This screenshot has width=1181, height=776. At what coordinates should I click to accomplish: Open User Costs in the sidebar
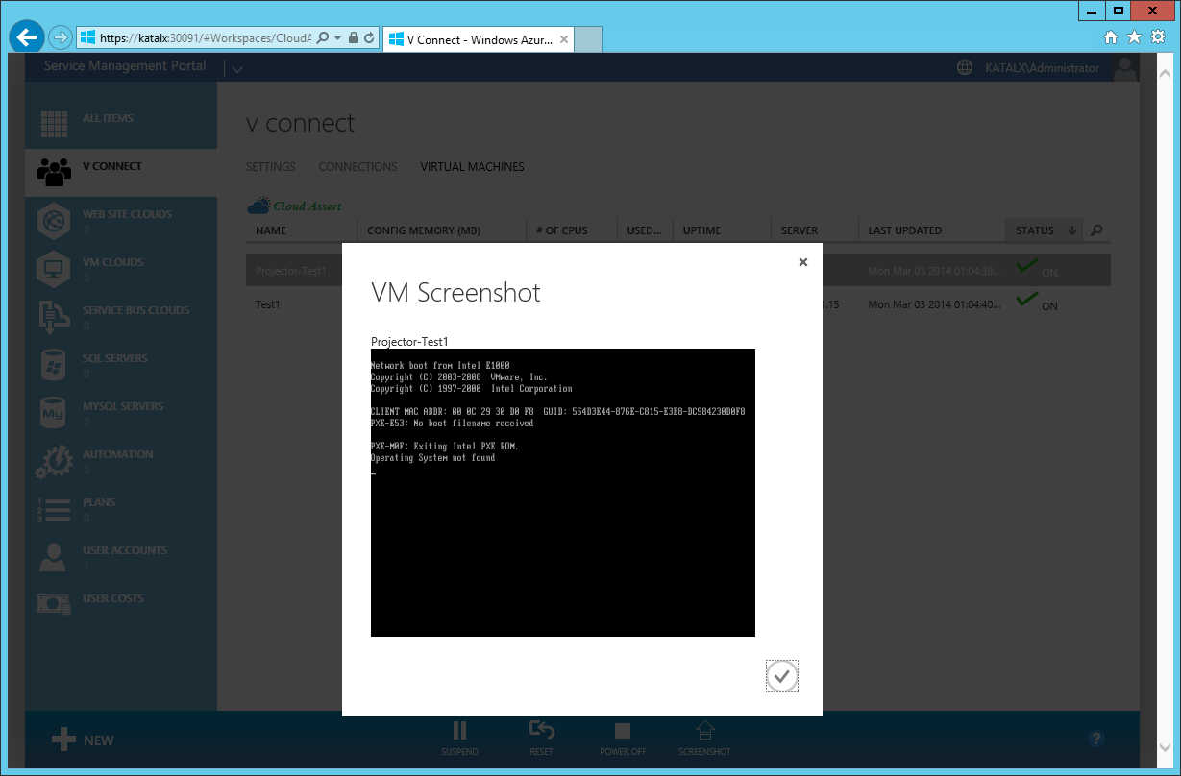121,605
